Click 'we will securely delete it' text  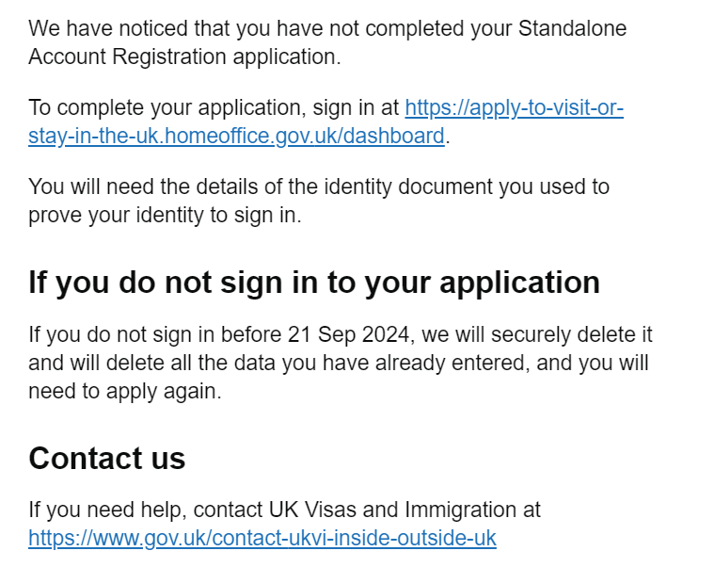537,334
